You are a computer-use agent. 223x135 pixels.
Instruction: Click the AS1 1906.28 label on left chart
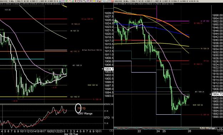(77, 65)
